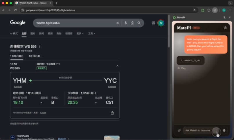This screenshot has height=140, width=234.
Task: Open YHM 机场信息 link
Action: click(18, 87)
